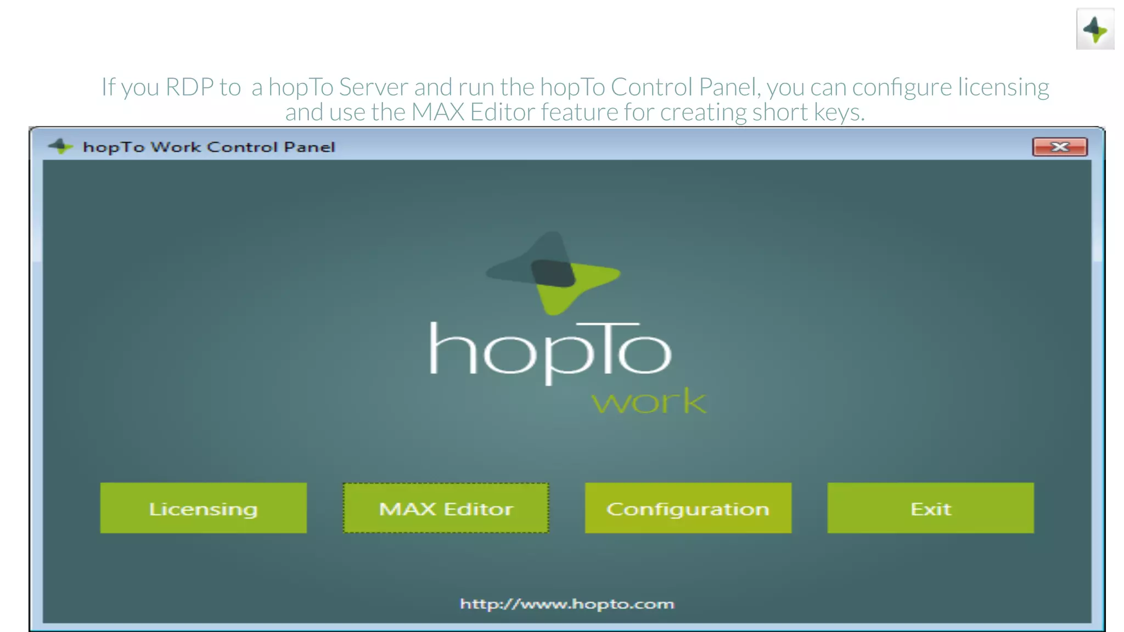Open the Configuration dialog

[x=688, y=508]
